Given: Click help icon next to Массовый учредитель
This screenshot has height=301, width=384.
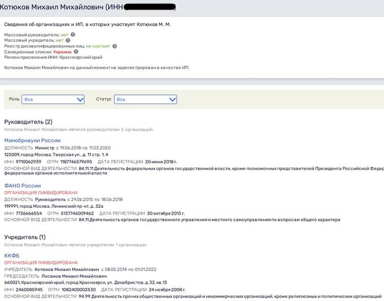Looking at the screenshot, I should click(x=68, y=40).
